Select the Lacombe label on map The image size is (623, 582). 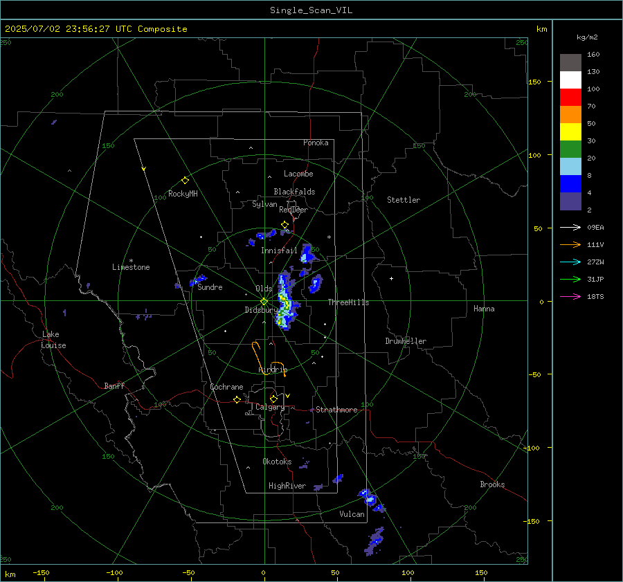click(298, 174)
